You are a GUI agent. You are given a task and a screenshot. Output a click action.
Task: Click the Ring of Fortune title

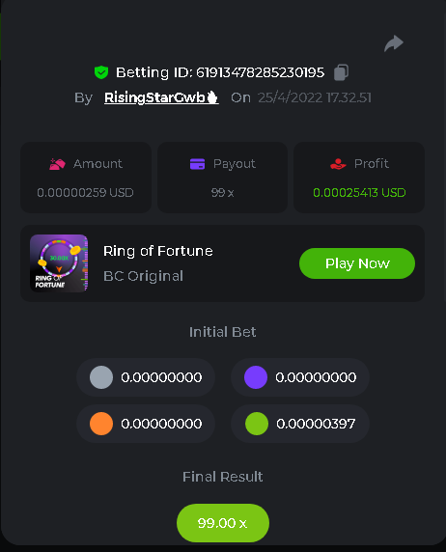pos(157,251)
